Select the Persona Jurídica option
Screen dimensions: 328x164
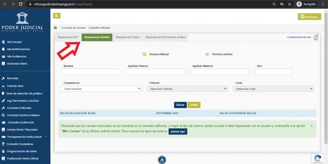point(207,54)
